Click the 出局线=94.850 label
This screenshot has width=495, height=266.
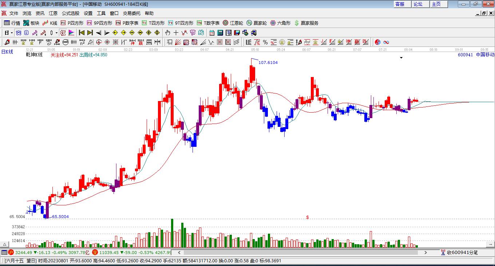click(x=93, y=55)
